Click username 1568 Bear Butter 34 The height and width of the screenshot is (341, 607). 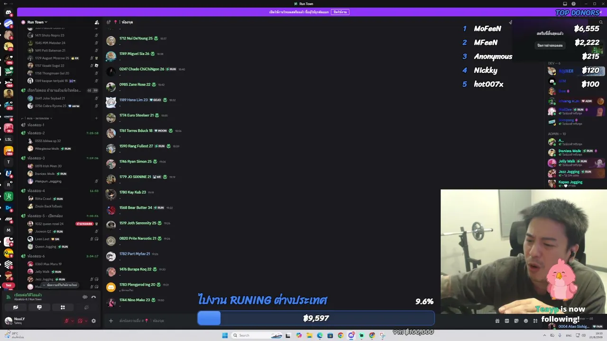coord(136,207)
